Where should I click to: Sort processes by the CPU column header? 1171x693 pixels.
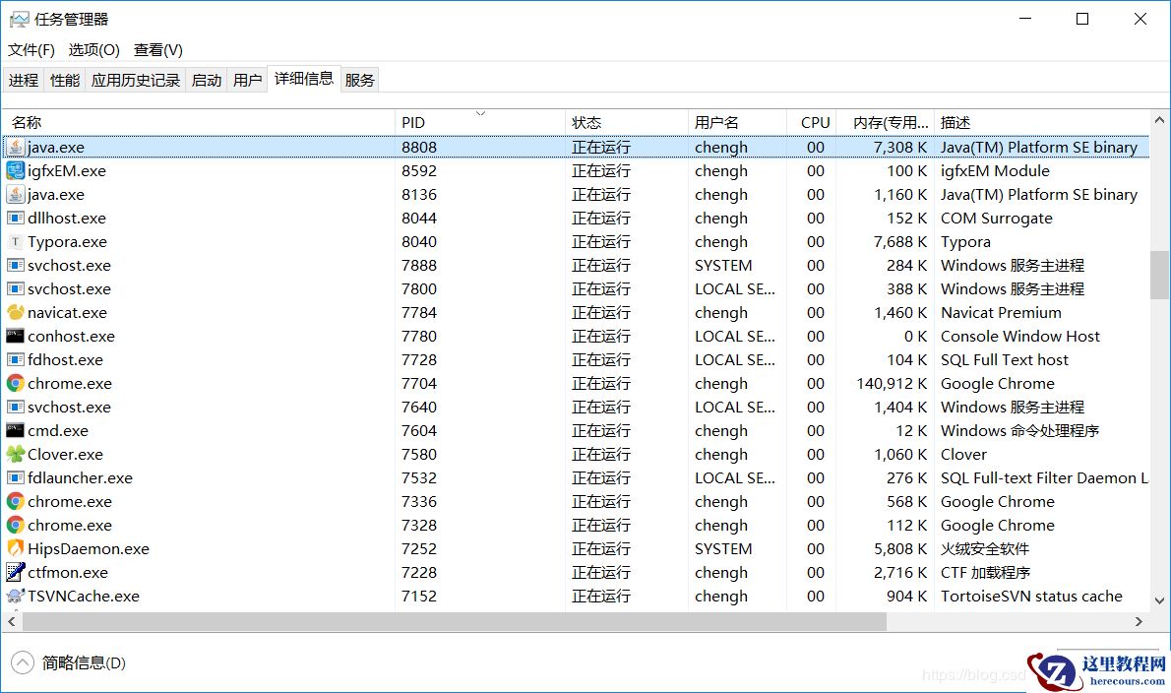pyautogui.click(x=814, y=121)
